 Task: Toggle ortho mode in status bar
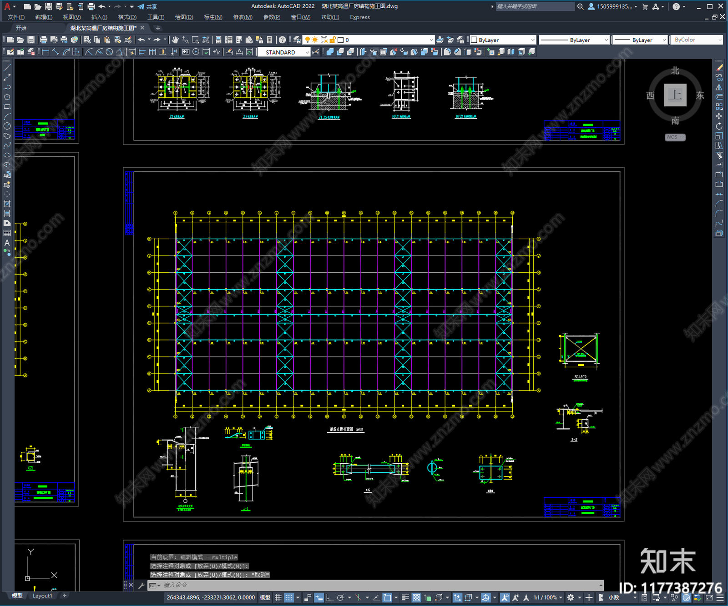coord(329,597)
